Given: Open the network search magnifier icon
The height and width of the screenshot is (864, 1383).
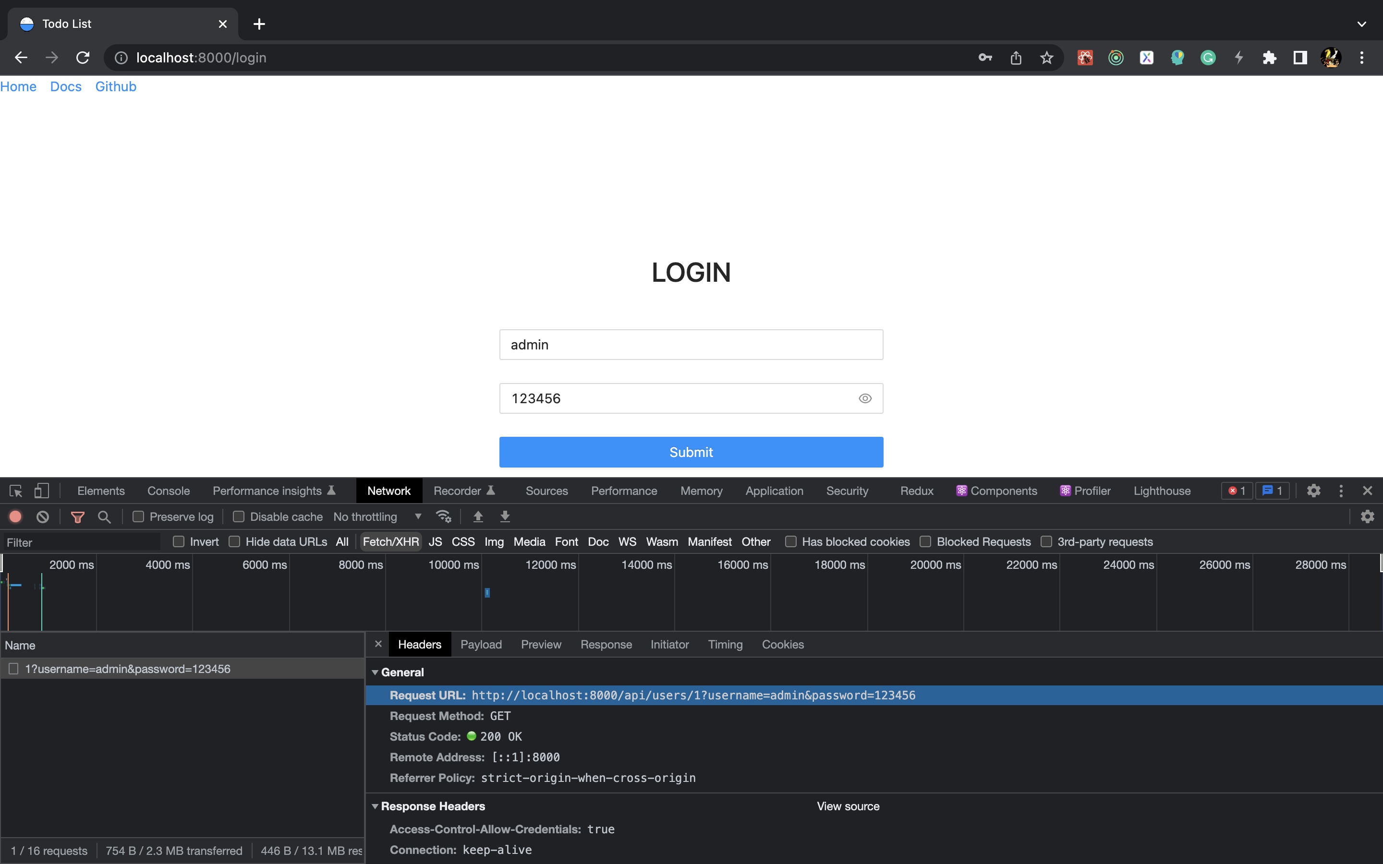Looking at the screenshot, I should click(104, 517).
